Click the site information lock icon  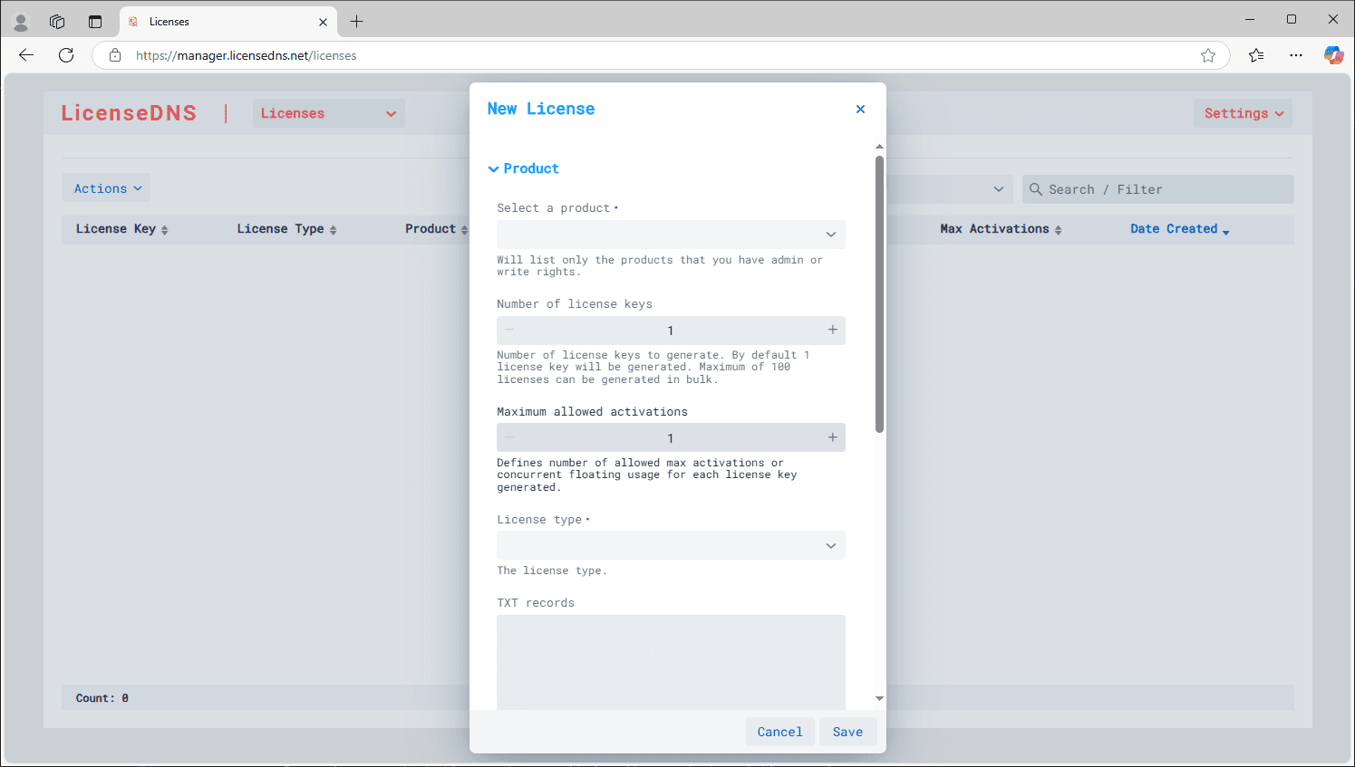click(114, 55)
